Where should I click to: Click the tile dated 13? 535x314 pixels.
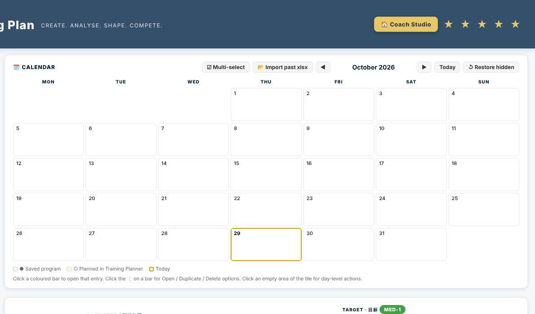pyautogui.click(x=121, y=174)
